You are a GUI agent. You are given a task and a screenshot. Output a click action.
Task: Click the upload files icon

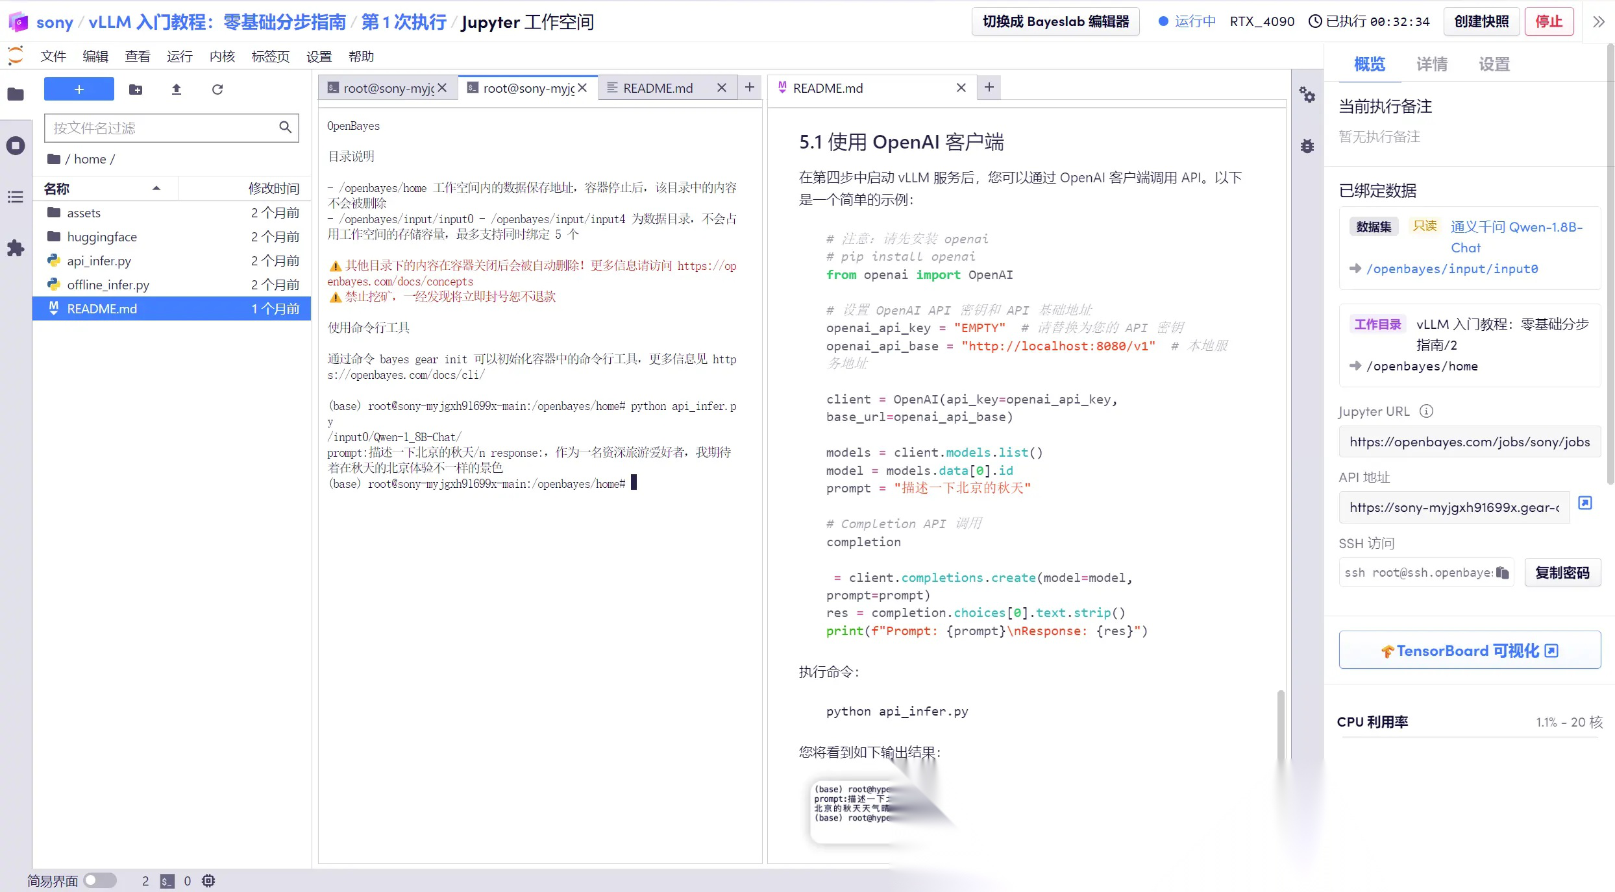[177, 90]
